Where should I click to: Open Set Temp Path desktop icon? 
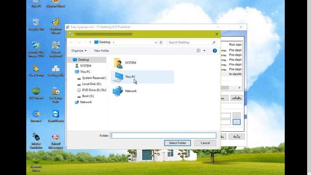pyautogui.click(x=56, y=95)
